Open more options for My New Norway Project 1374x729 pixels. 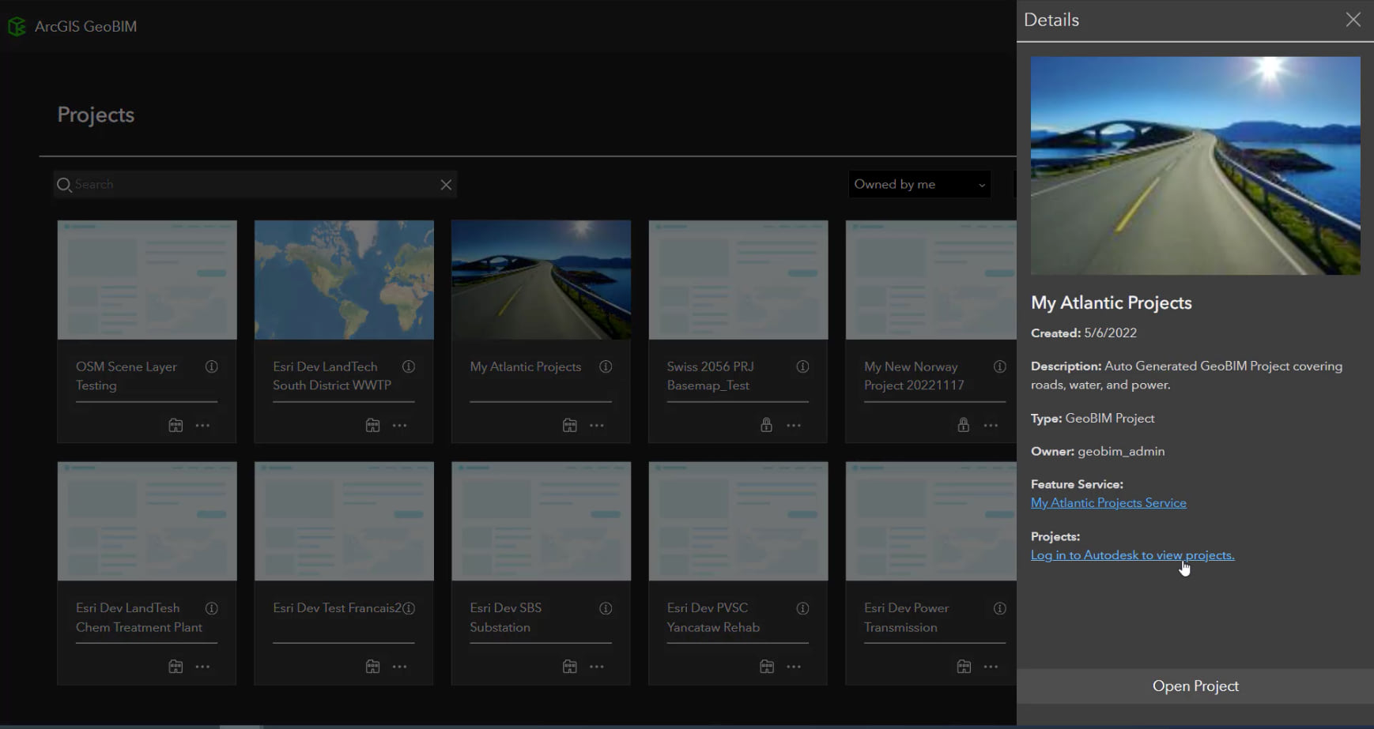991,426
